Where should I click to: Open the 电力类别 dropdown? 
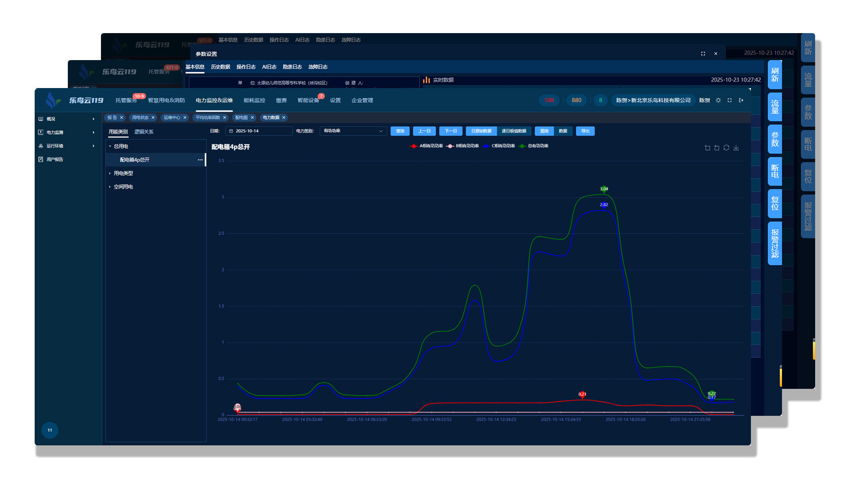pyautogui.click(x=353, y=131)
